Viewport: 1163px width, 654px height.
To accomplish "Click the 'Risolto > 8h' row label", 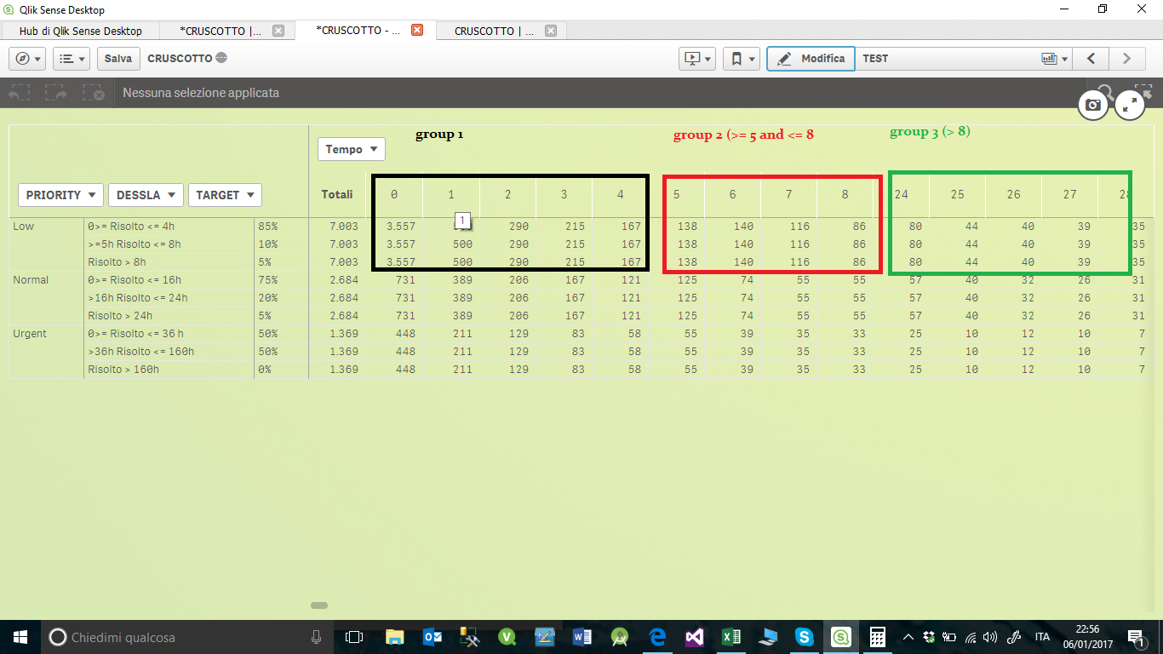I will click(x=117, y=261).
